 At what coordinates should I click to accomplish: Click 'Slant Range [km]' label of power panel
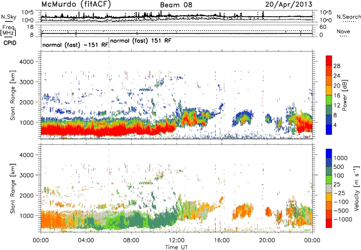[13, 95]
